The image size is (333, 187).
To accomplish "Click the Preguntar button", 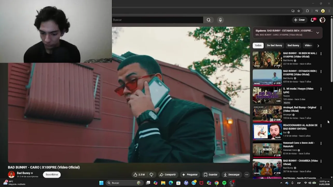I will 190,175.
